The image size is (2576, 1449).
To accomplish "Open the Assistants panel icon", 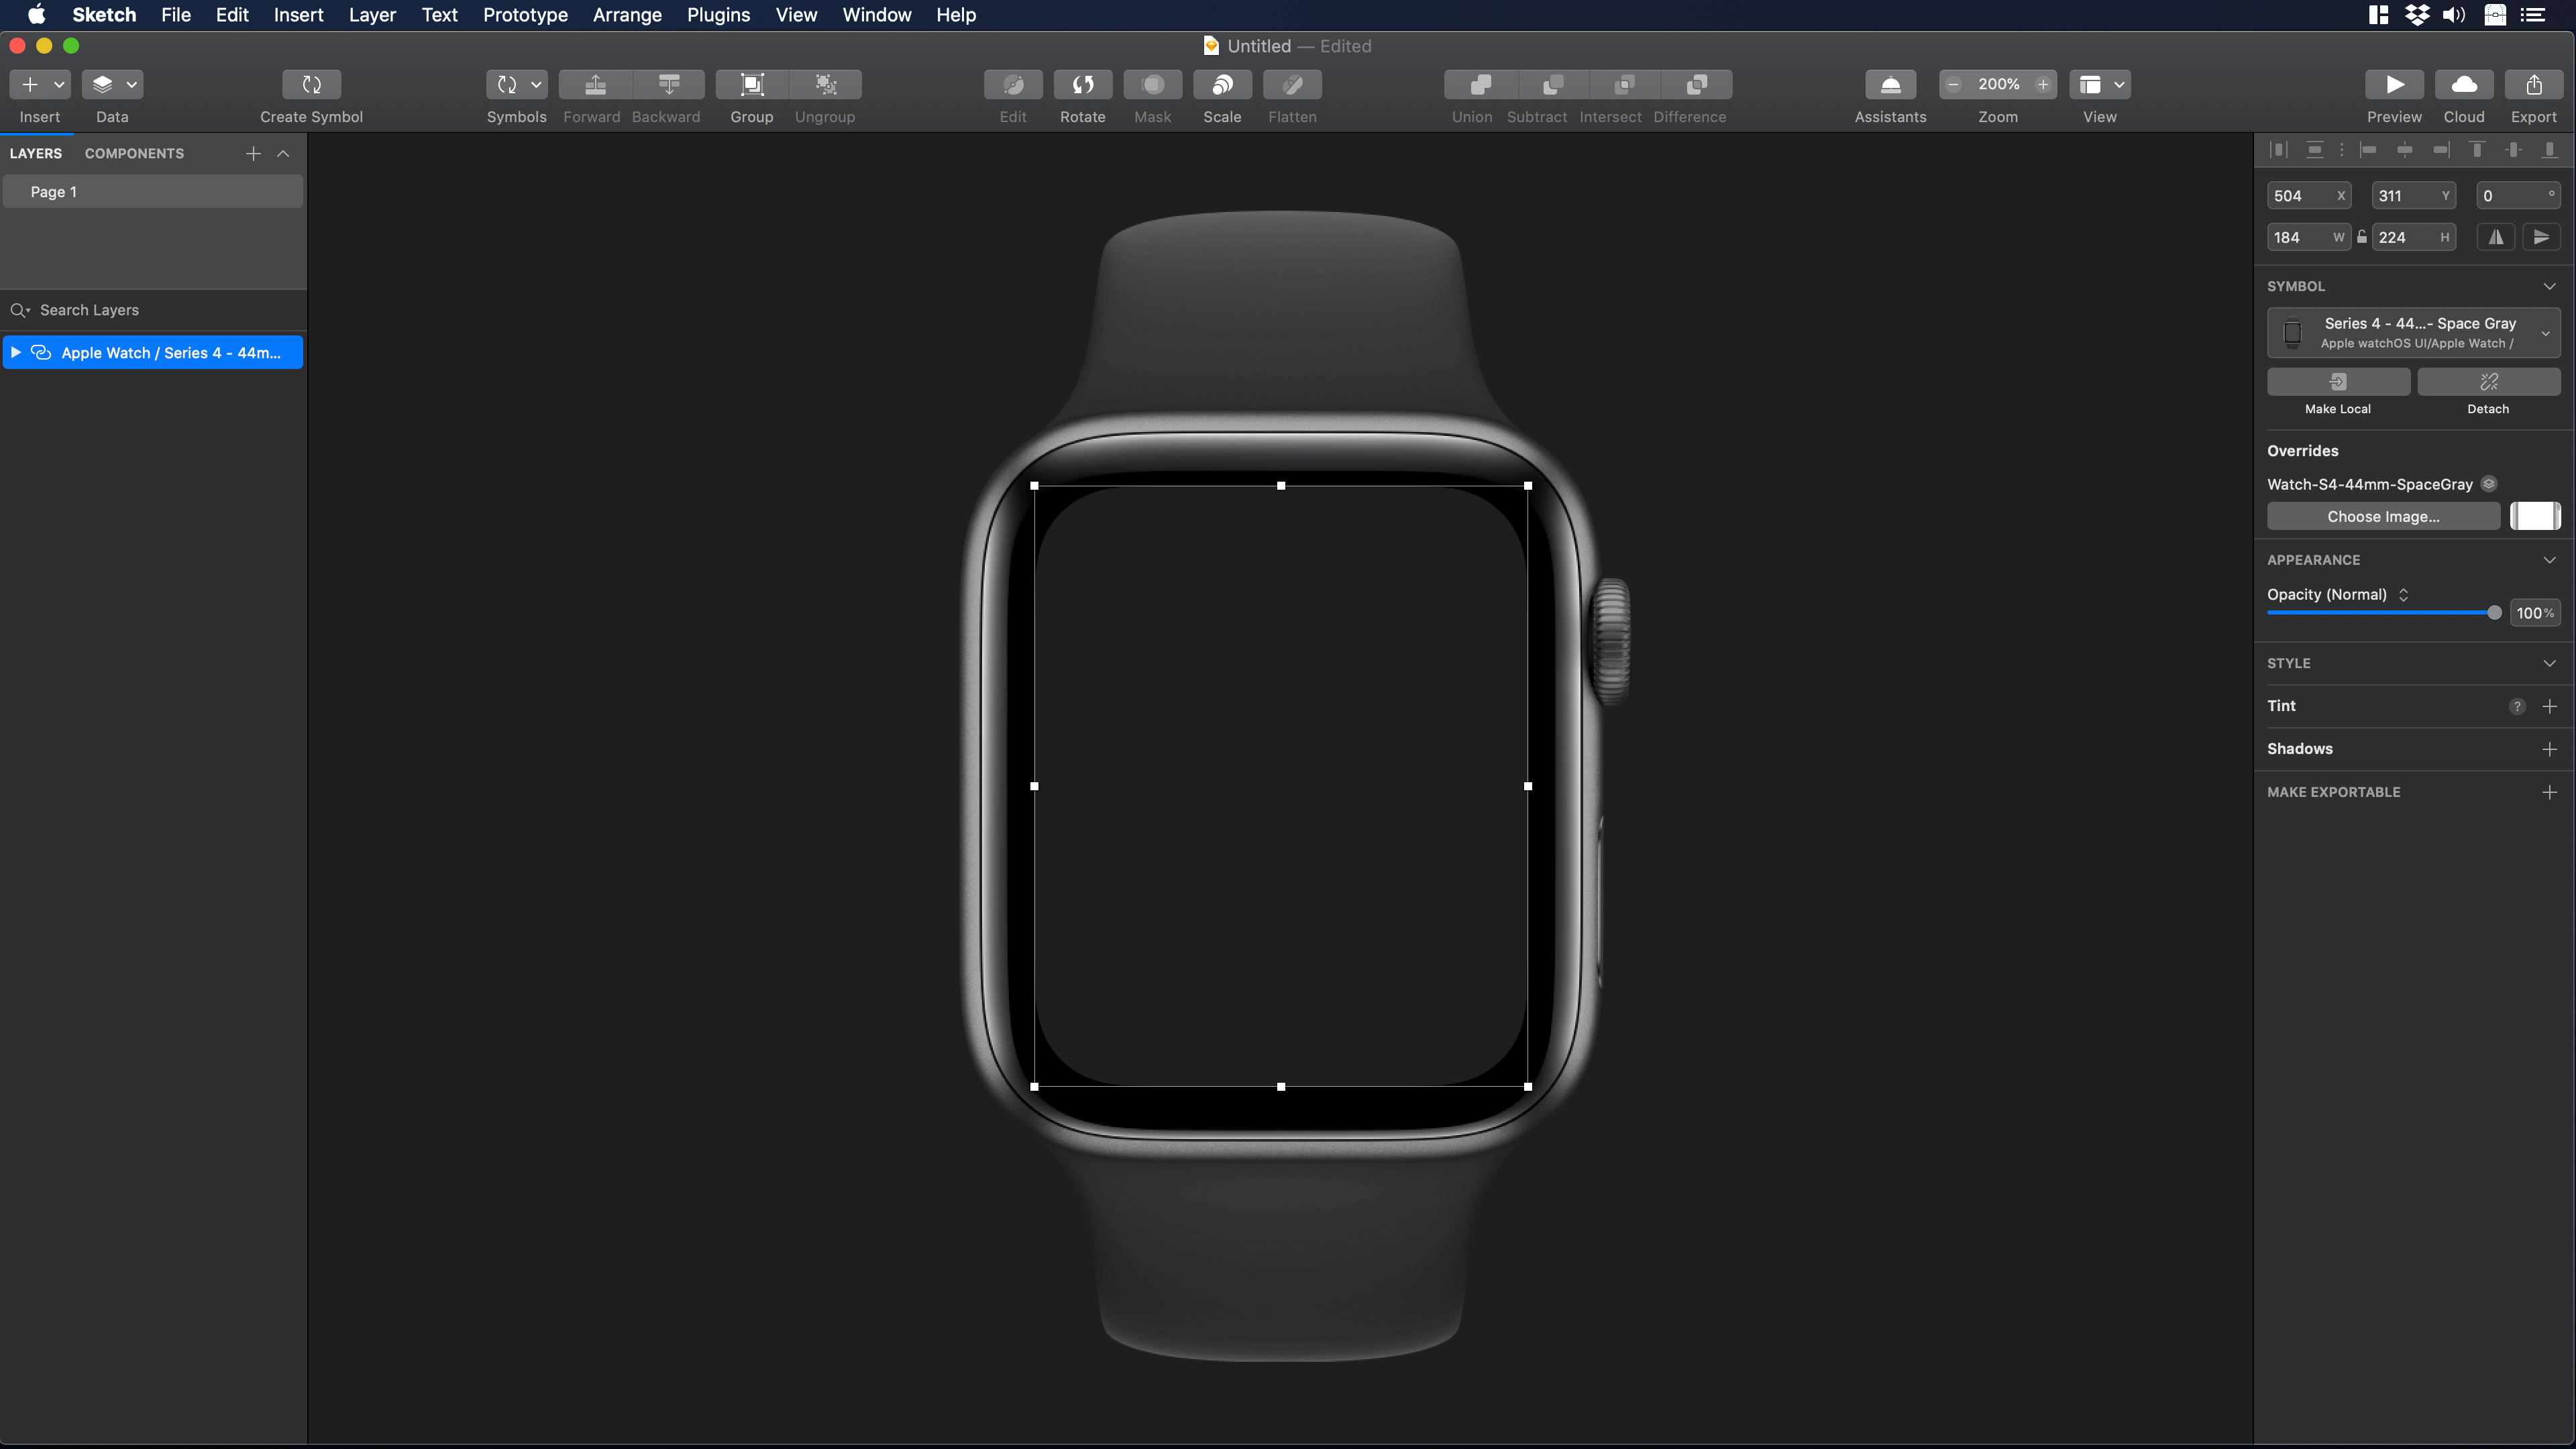I will coord(1889,85).
